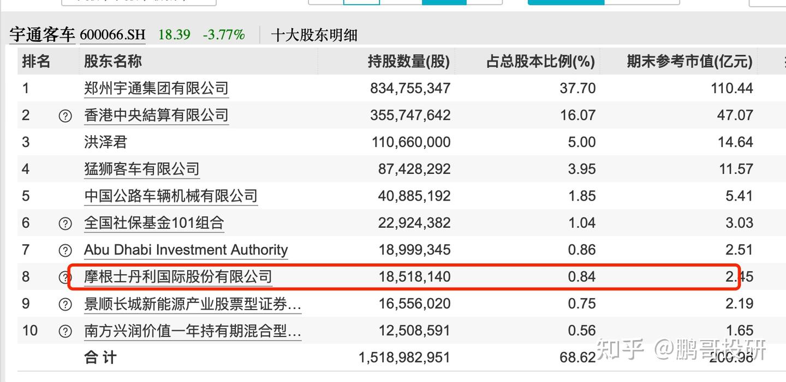The height and width of the screenshot is (382, 786).
Task: Sort by column header 占总股本比例(%)
Action: pos(540,62)
